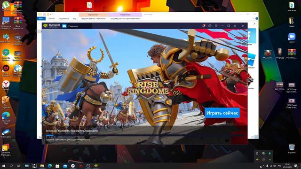Open Yandex browser desktop shortcut

coord(6,85)
